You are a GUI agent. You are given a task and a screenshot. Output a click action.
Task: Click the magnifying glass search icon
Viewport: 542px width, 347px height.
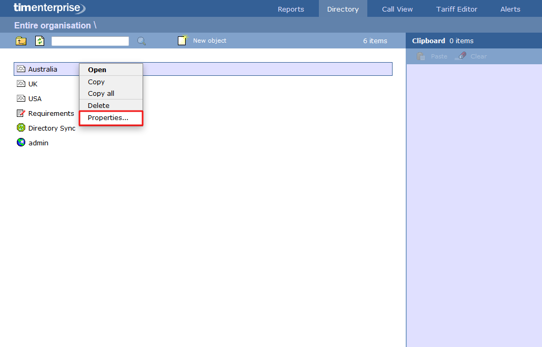click(x=142, y=41)
